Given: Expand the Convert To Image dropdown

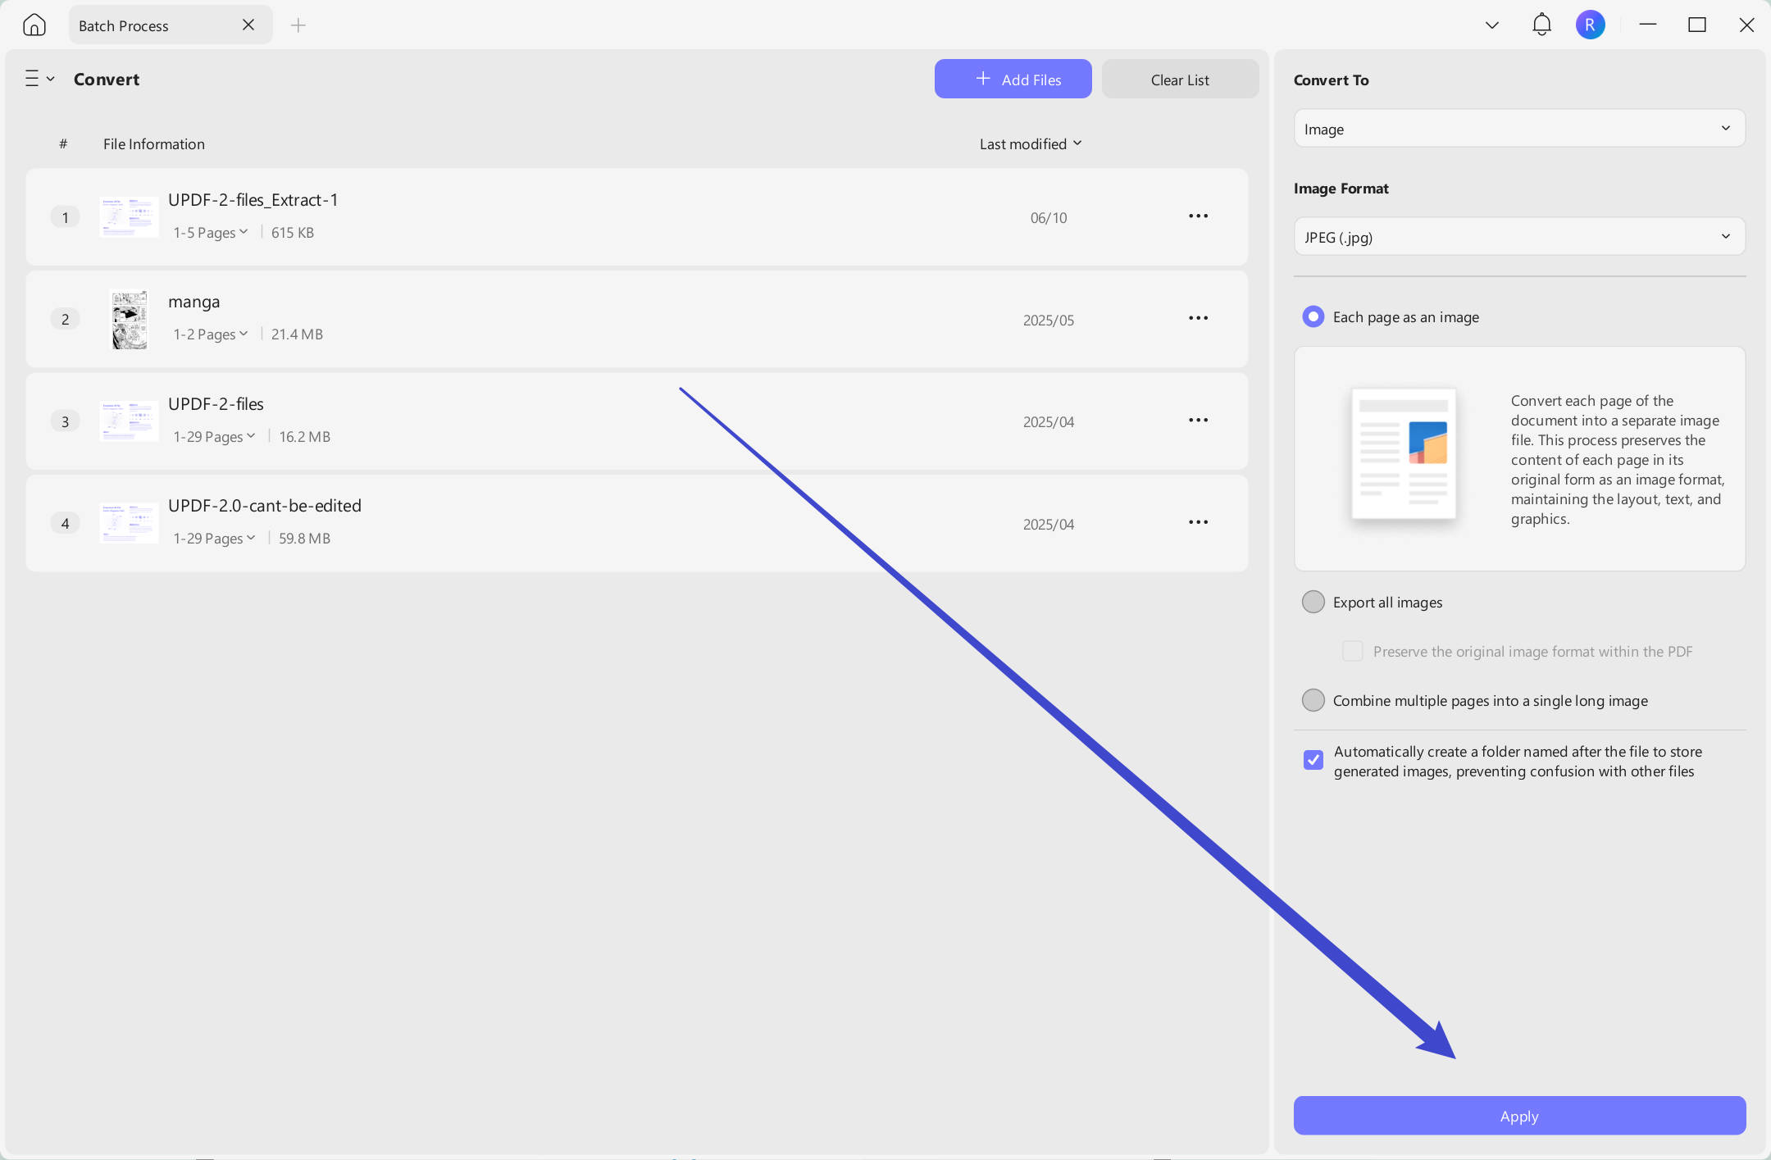Looking at the screenshot, I should click(x=1519, y=129).
